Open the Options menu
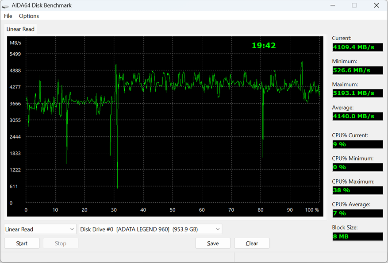Image resolution: width=388 pixels, height=263 pixels. click(29, 16)
